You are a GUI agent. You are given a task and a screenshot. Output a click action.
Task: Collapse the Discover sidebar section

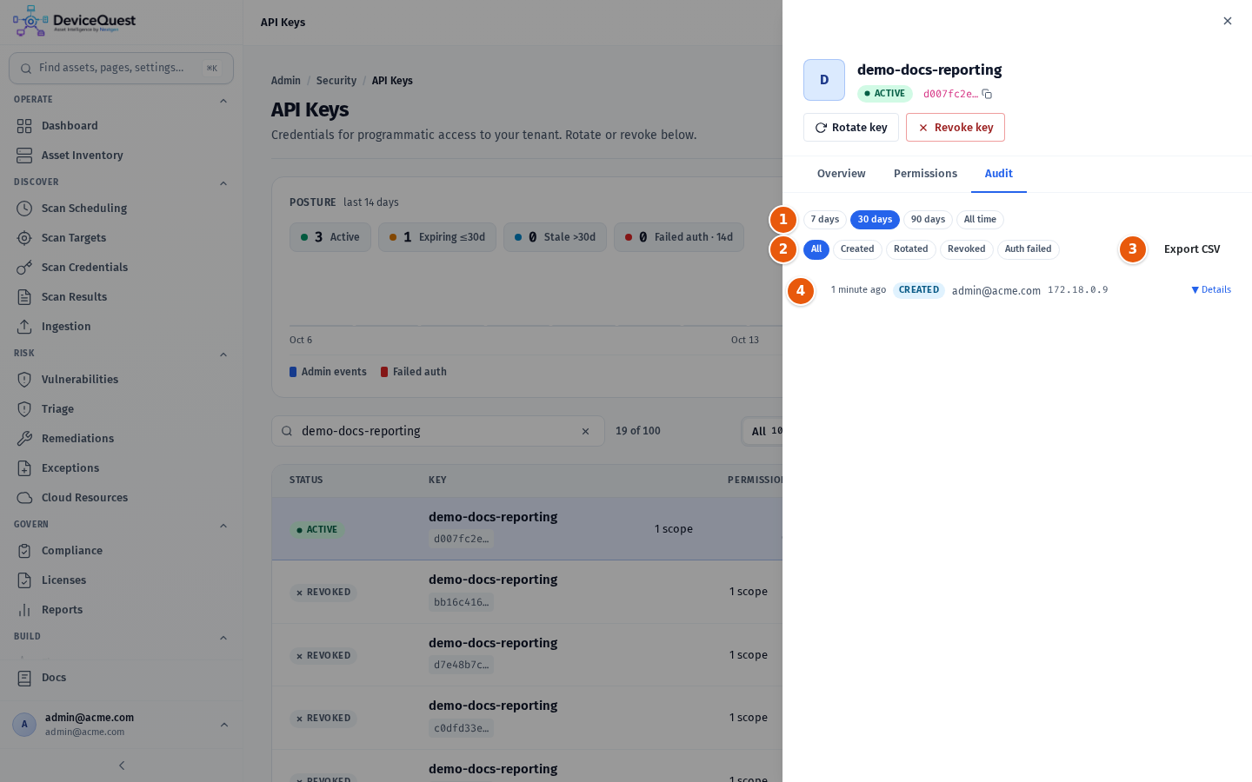(223, 183)
